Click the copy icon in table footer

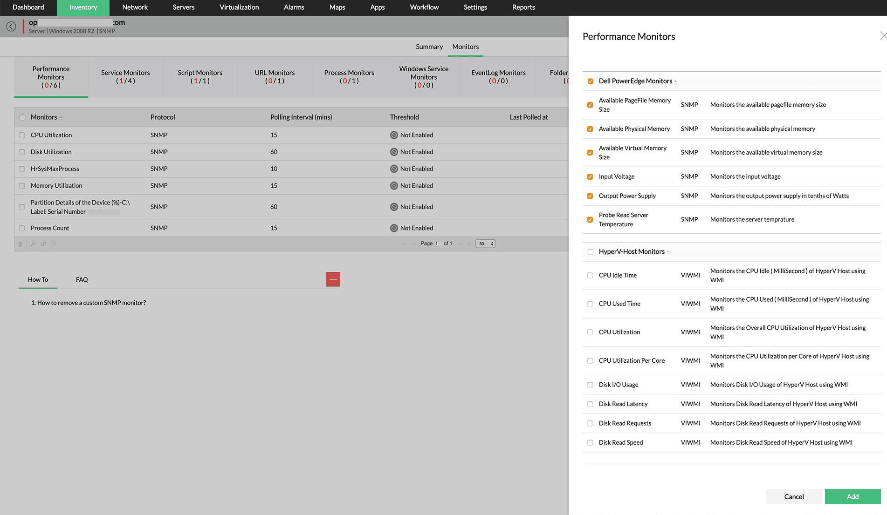(x=44, y=244)
